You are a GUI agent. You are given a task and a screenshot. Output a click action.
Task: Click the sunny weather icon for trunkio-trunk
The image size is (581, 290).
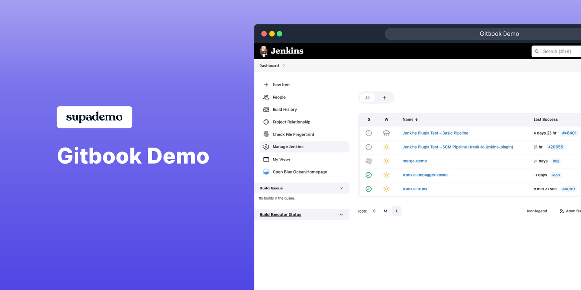386,189
